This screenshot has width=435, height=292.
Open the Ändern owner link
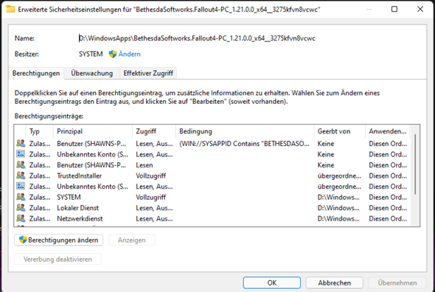(129, 54)
